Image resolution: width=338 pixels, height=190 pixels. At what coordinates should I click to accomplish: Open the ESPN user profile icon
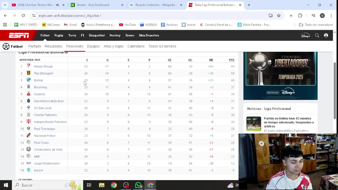click(326, 35)
